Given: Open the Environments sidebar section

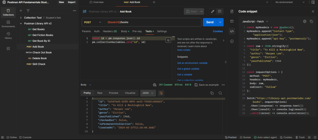Looking at the screenshot, I should click(8, 24).
